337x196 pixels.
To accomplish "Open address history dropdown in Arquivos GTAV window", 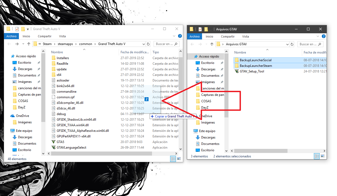I will click(x=287, y=44).
